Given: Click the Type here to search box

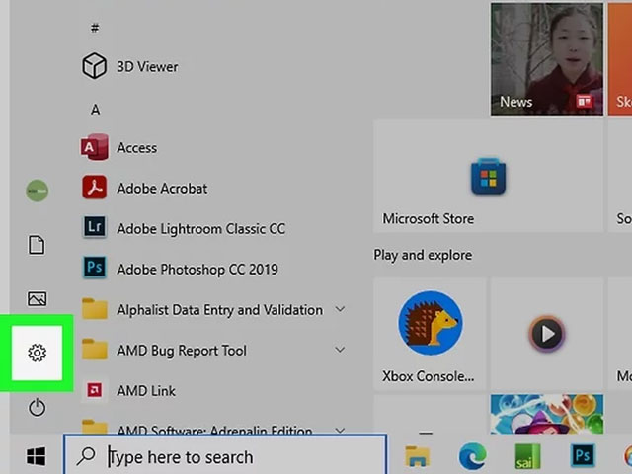Looking at the screenshot, I should click(225, 455).
